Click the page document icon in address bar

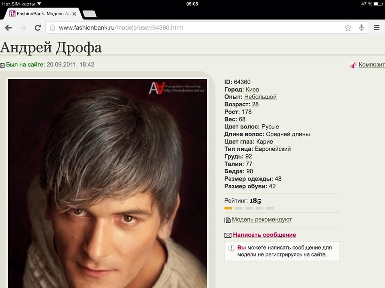pos(52,28)
